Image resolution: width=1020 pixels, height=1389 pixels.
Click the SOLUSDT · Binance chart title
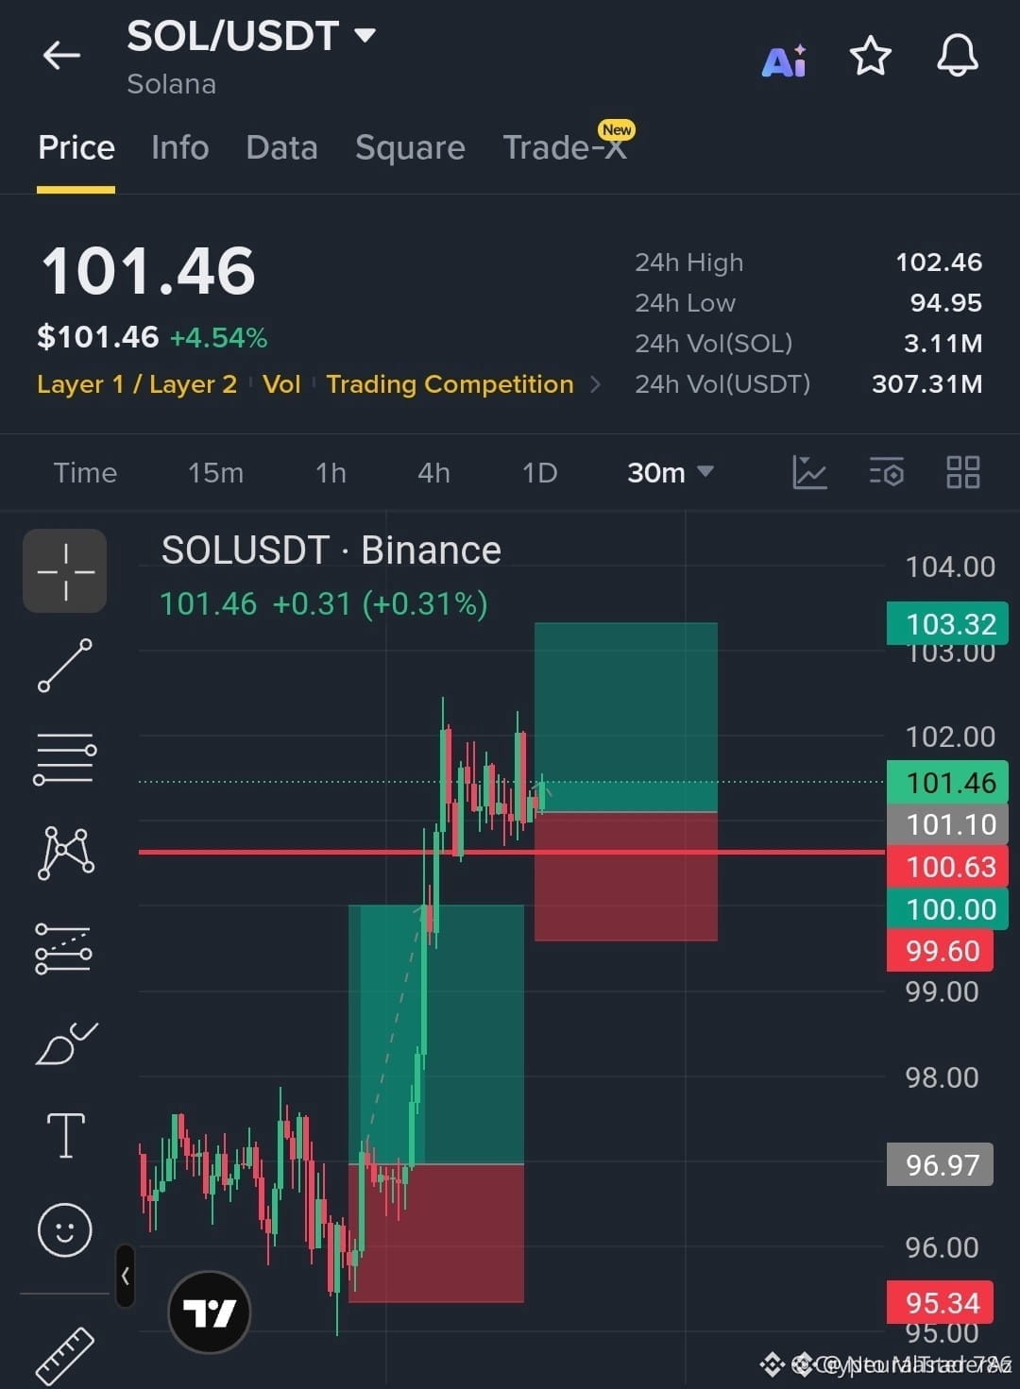(x=331, y=551)
